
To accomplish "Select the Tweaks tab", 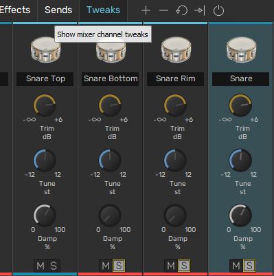I will pos(103,10).
